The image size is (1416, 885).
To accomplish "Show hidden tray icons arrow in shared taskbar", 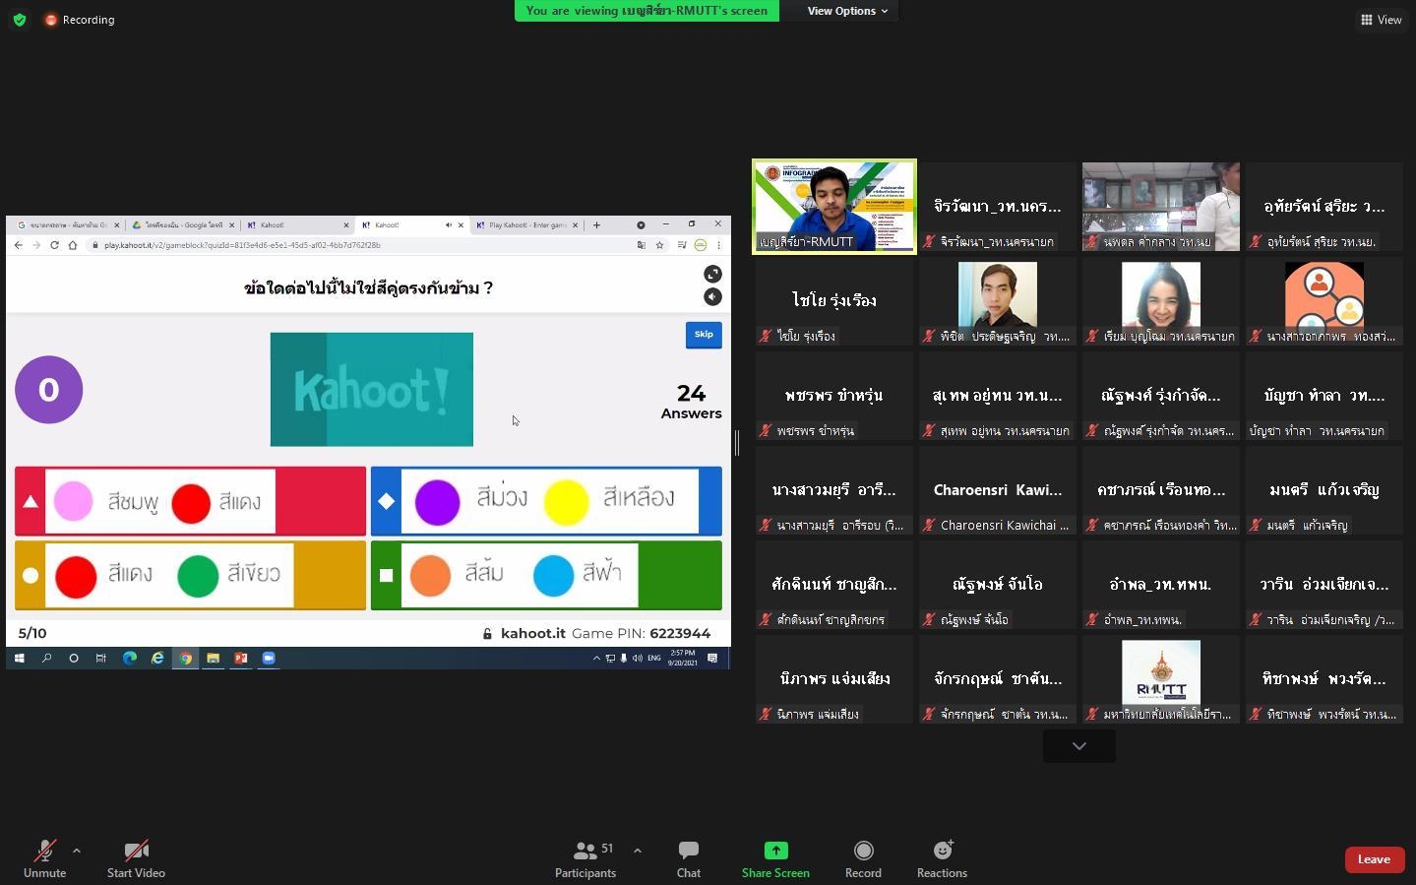I will (x=596, y=659).
